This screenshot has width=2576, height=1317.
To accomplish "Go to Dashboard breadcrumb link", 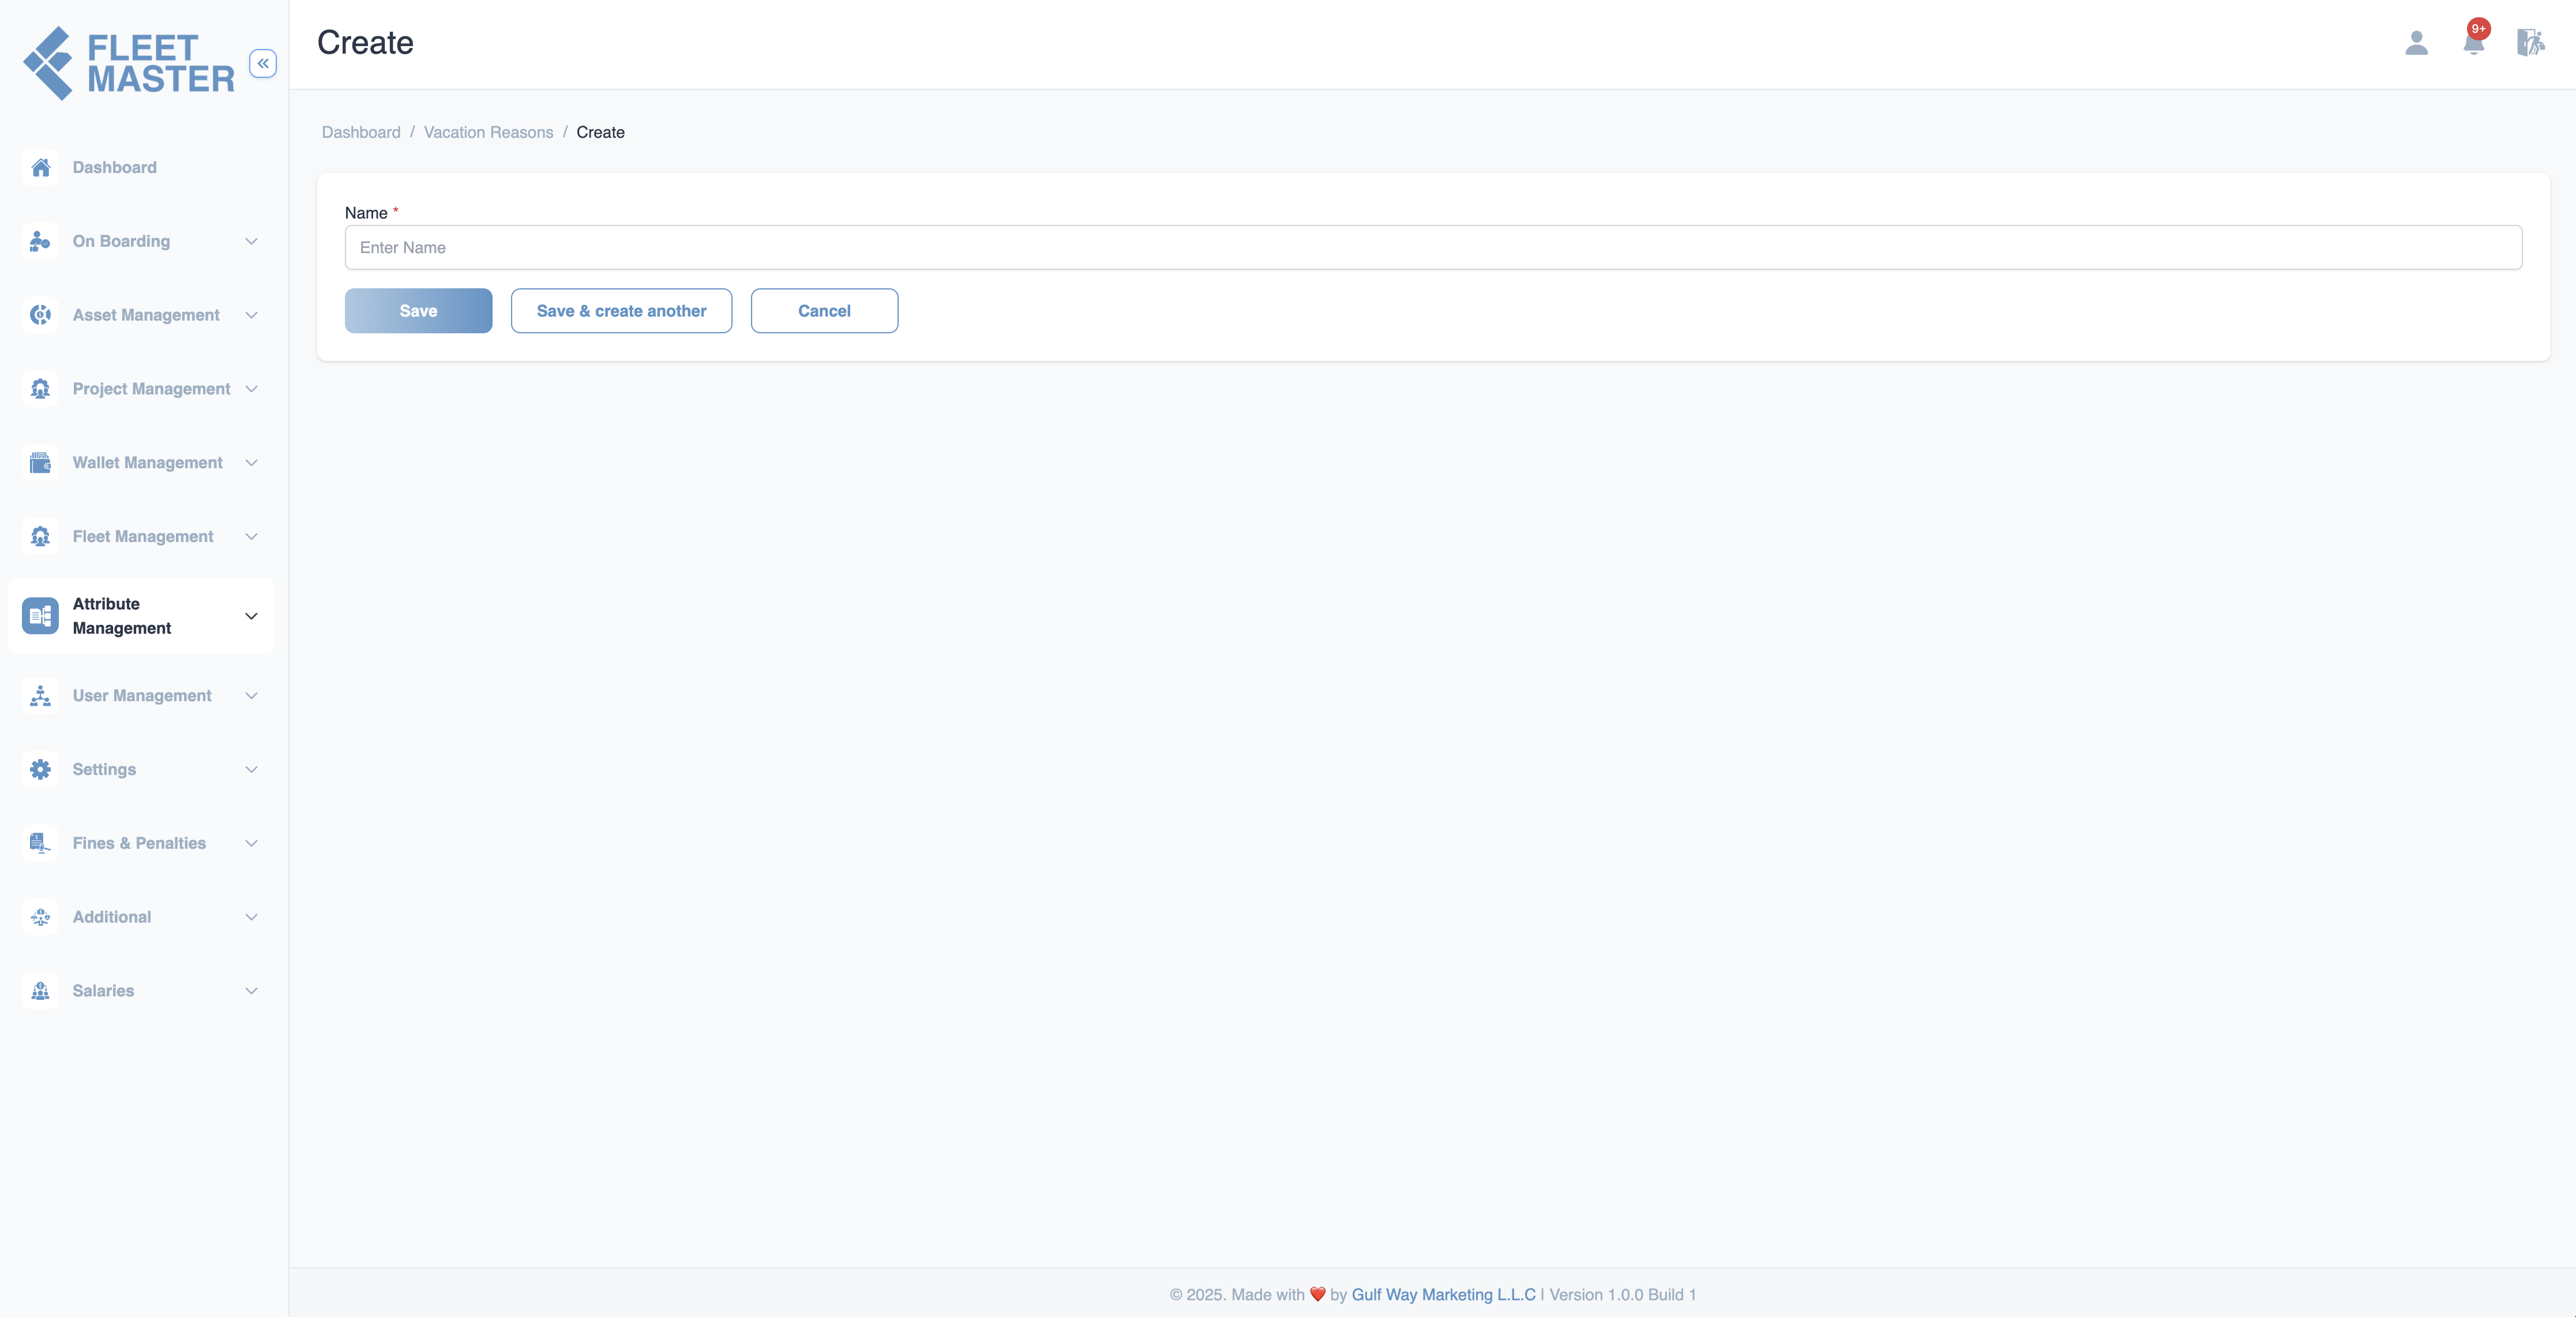I will point(361,132).
